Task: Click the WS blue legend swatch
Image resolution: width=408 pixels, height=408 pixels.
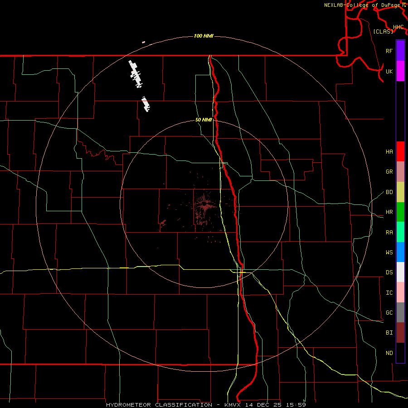Action: pos(400,252)
